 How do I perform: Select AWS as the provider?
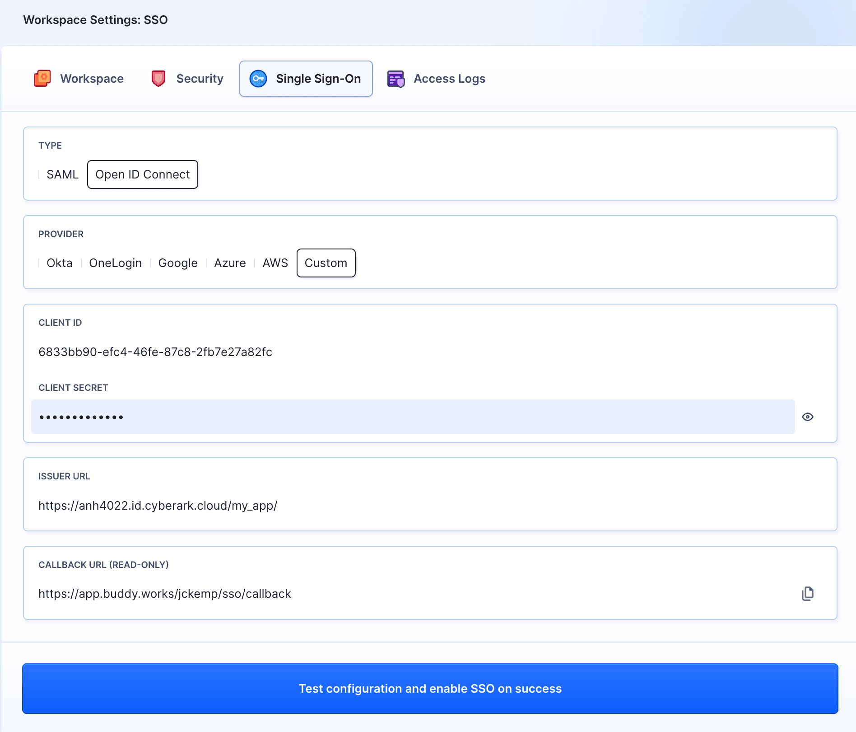click(x=275, y=263)
